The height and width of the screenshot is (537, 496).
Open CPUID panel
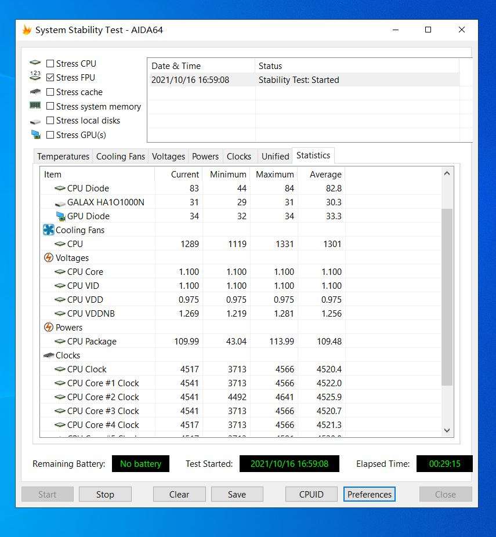click(312, 494)
